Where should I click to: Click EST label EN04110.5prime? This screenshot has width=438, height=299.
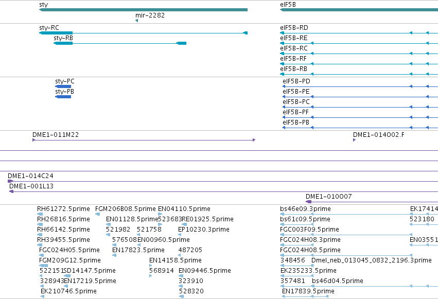pyautogui.click(x=184, y=209)
